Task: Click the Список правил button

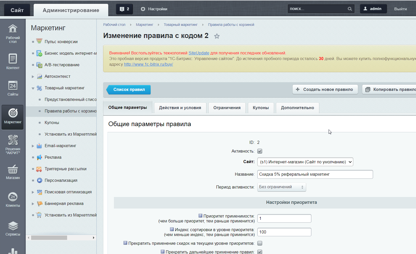Action: pyautogui.click(x=129, y=90)
